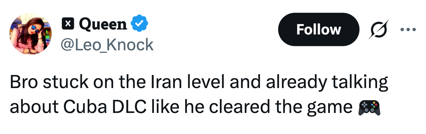
Task: Click the blue verified checkmark badge
Action: (x=139, y=24)
